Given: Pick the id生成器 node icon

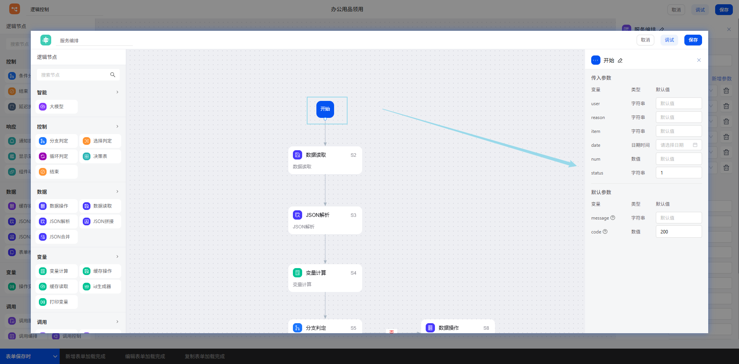Looking at the screenshot, I should 87,287.
